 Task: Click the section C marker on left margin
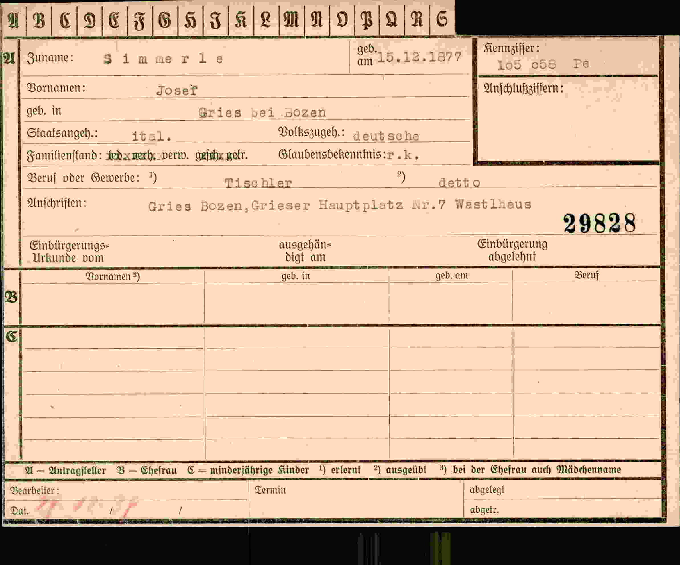(x=12, y=337)
